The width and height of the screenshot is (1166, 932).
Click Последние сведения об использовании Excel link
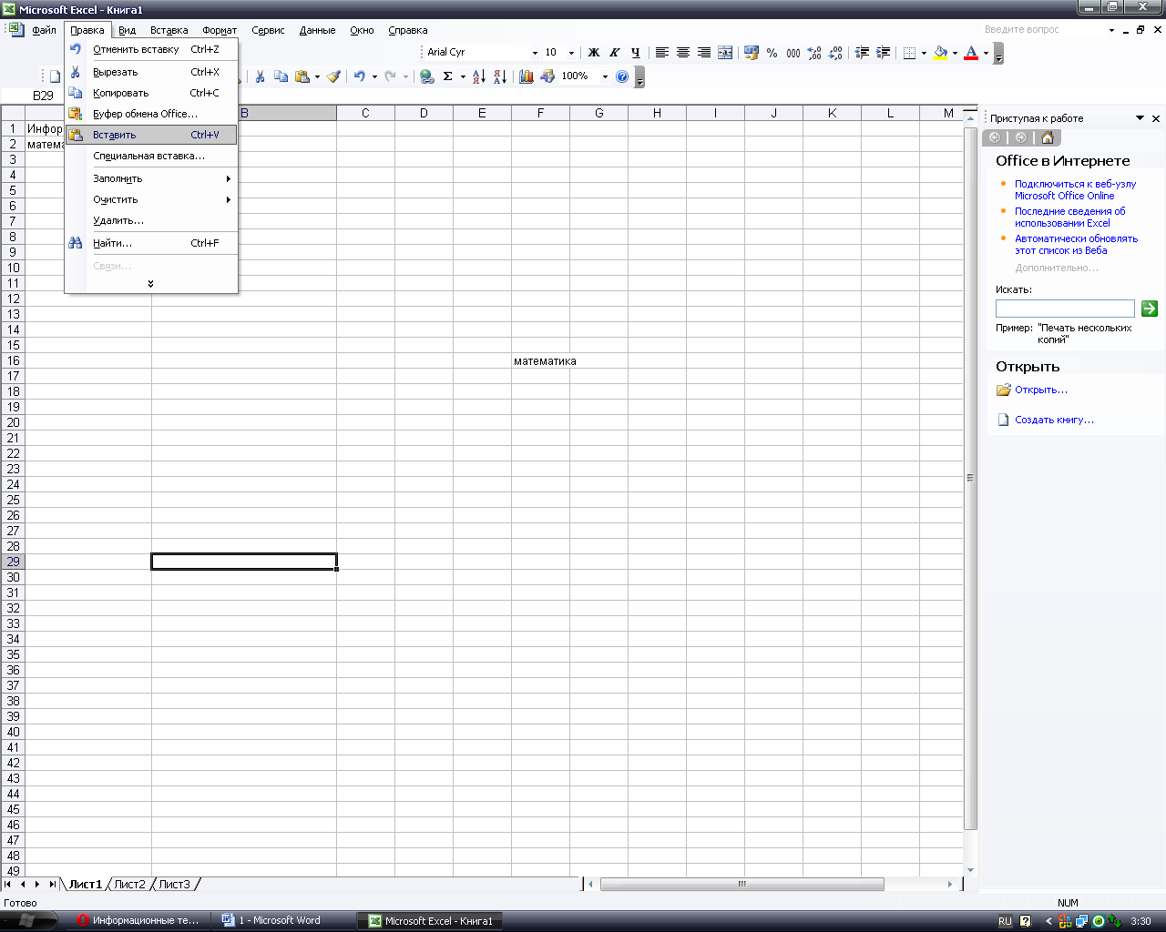pyautogui.click(x=1070, y=217)
